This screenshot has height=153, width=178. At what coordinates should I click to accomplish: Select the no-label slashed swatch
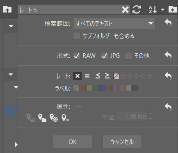coord(76,88)
